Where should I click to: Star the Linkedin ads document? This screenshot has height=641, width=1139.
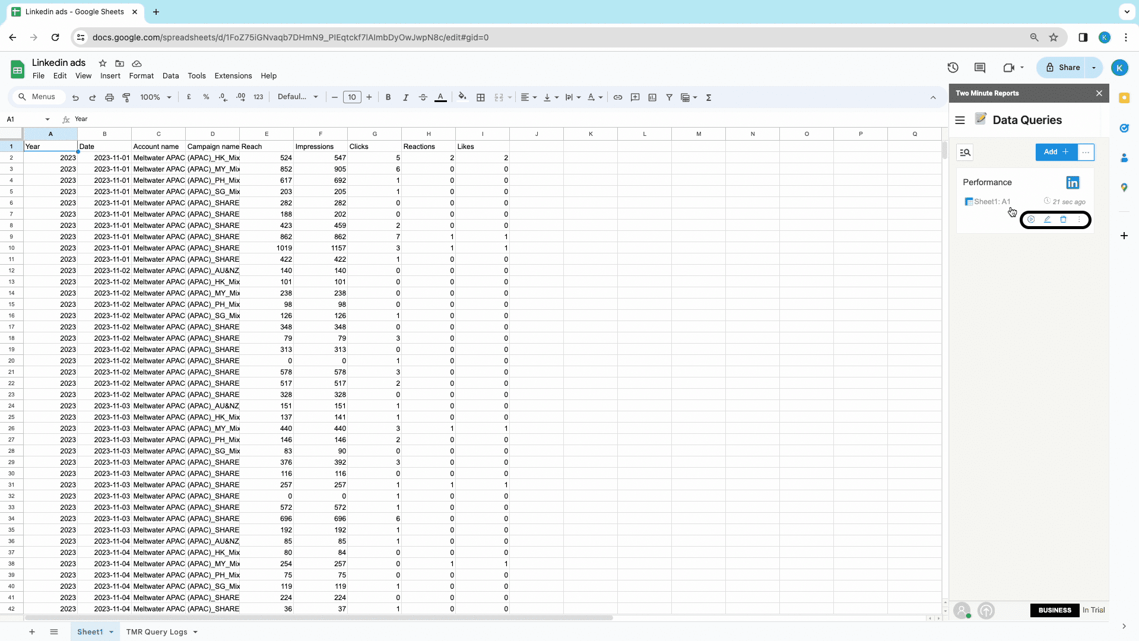pos(103,64)
